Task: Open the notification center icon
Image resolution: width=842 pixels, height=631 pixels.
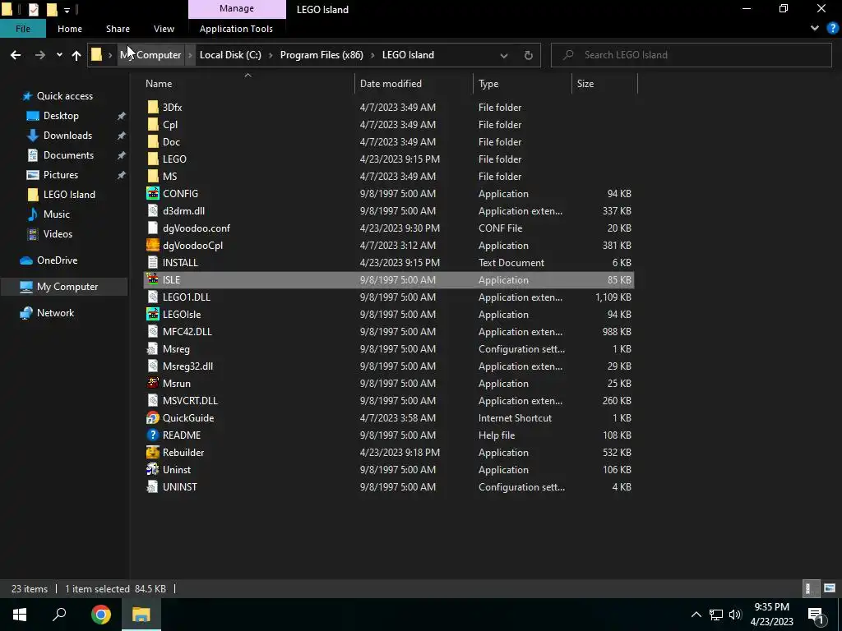Action: (x=816, y=615)
